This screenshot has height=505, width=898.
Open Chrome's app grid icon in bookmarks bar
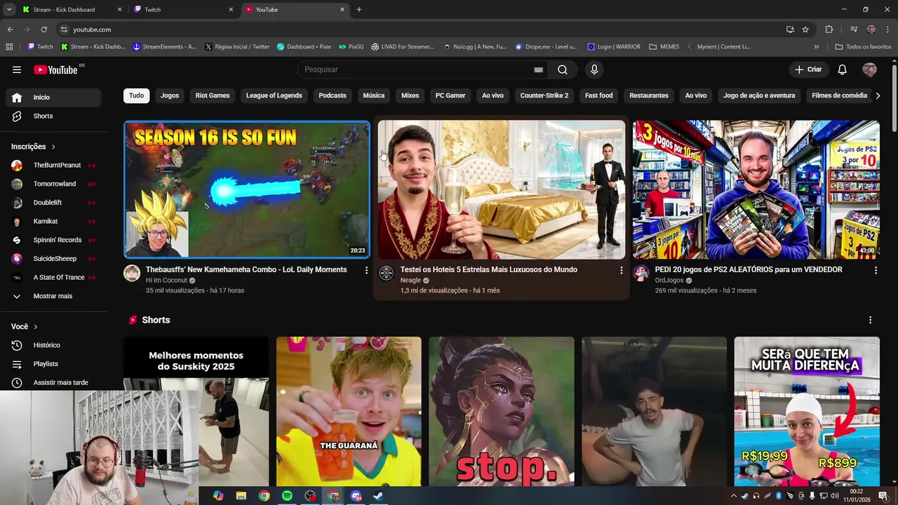point(9,47)
